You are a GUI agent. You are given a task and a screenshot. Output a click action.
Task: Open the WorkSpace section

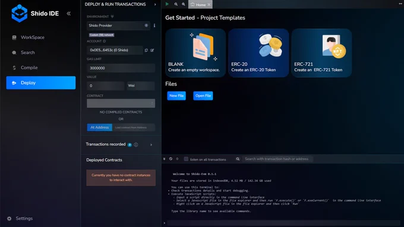[x=33, y=37]
